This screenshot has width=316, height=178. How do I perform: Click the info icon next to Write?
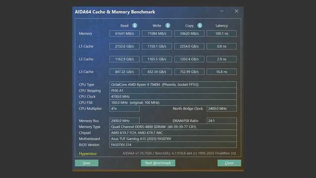pos(168,26)
